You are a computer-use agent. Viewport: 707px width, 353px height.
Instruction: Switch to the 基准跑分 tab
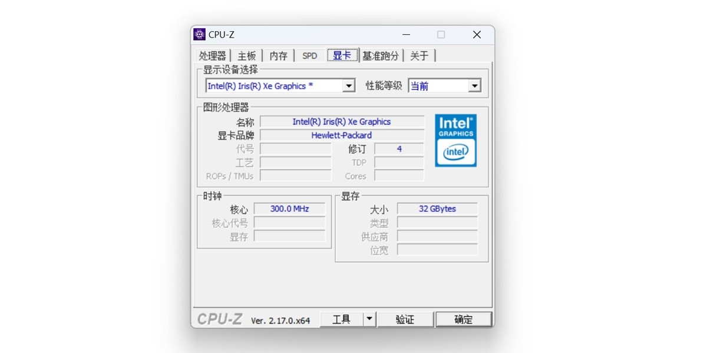381,55
